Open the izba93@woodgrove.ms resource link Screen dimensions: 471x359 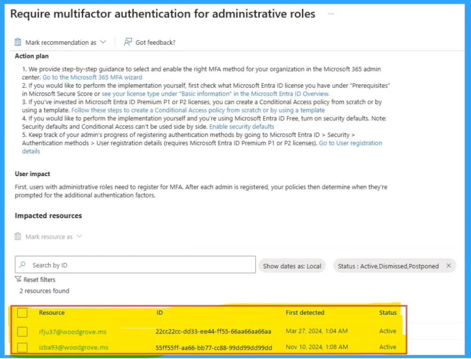(74, 347)
